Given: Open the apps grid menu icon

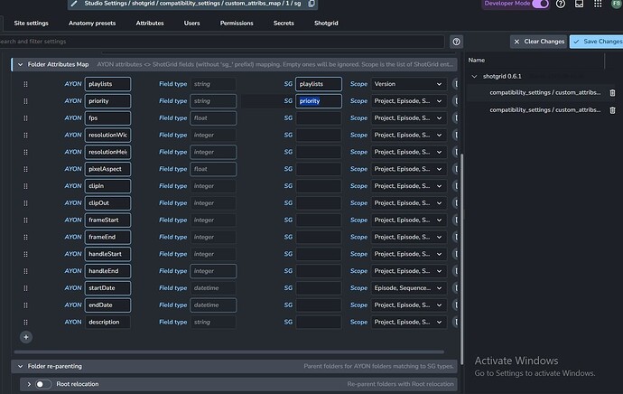Looking at the screenshot, I should [598, 4].
